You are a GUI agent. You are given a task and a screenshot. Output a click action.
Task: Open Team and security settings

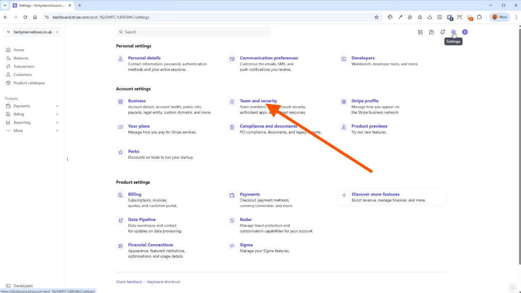tap(258, 101)
